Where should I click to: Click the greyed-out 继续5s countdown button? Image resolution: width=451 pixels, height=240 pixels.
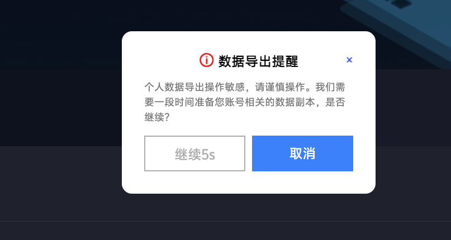pos(194,153)
